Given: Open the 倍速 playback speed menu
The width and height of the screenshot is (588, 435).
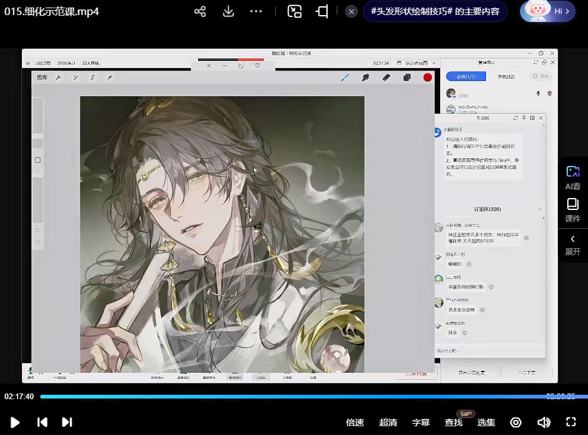Looking at the screenshot, I should 355,422.
